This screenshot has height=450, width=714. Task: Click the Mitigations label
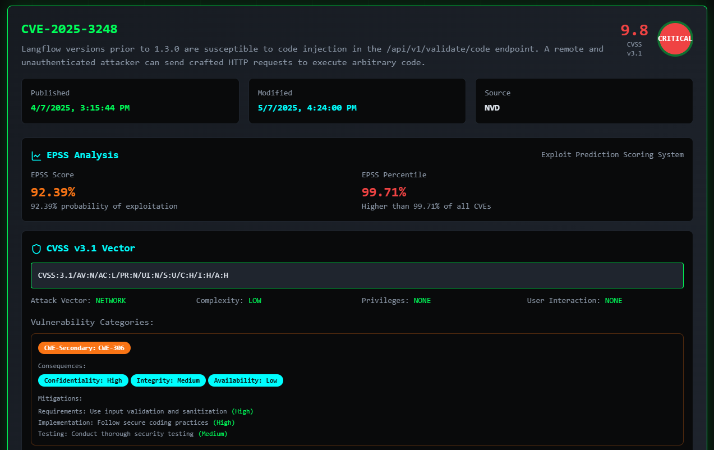click(x=60, y=398)
